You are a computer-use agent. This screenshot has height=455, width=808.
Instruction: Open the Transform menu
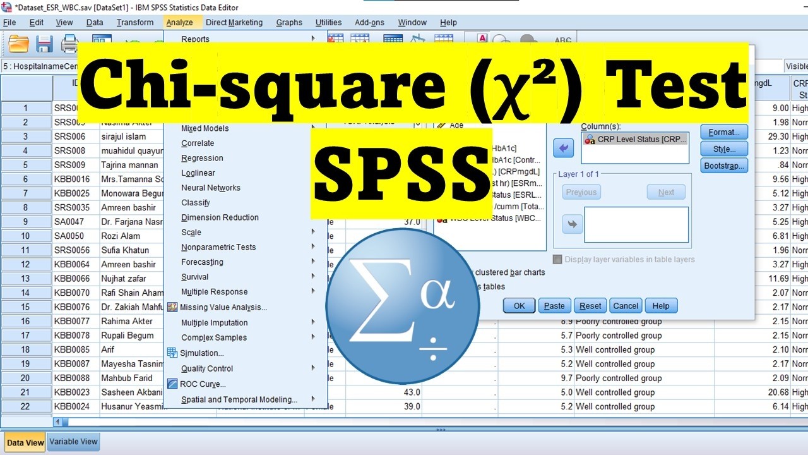coord(135,22)
